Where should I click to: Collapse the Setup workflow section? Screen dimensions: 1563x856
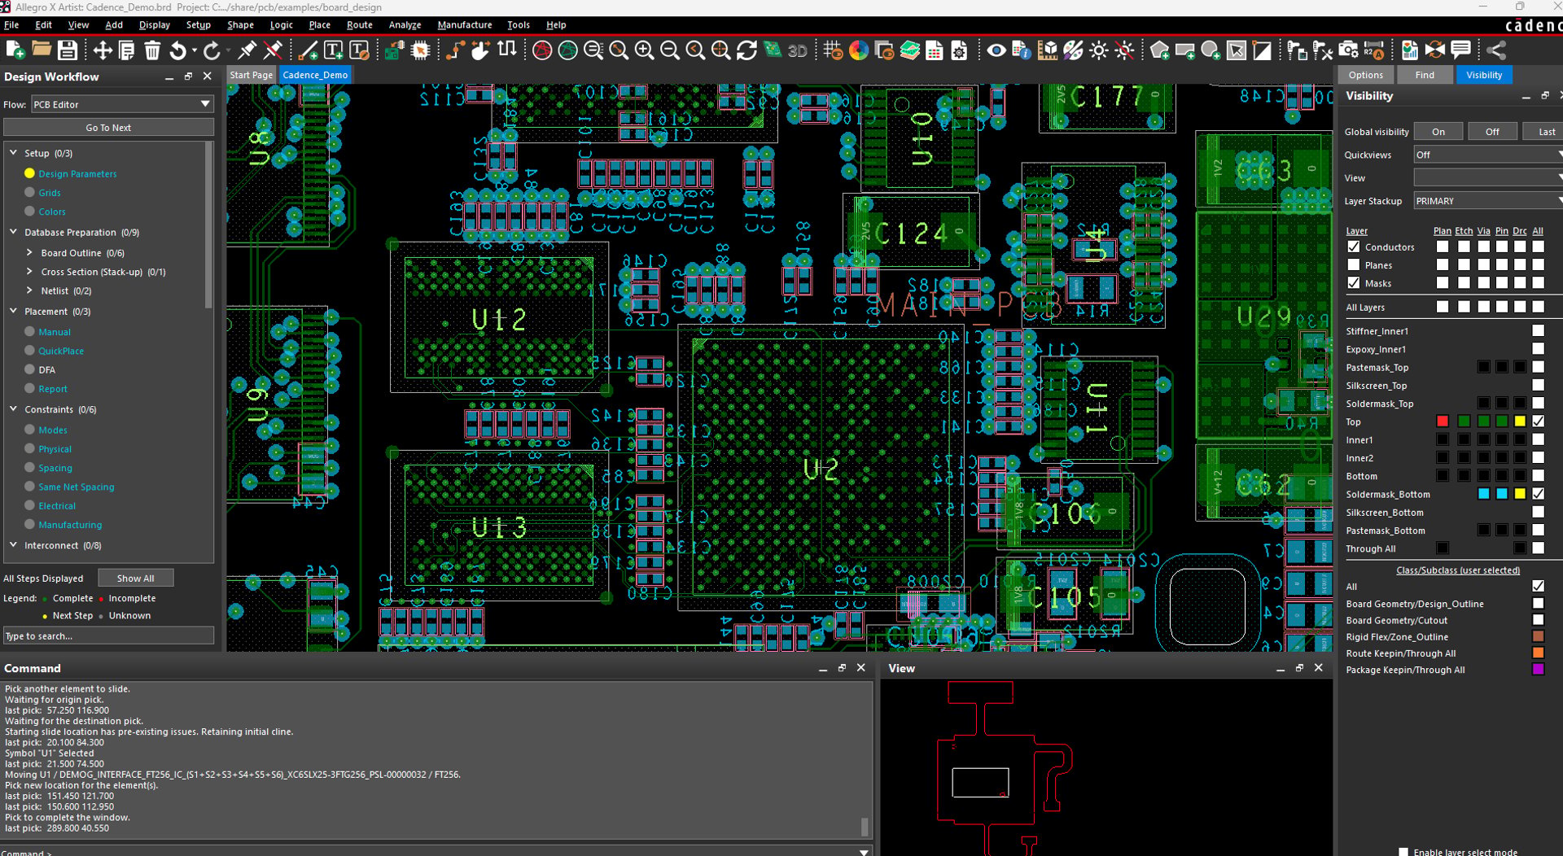pos(14,152)
